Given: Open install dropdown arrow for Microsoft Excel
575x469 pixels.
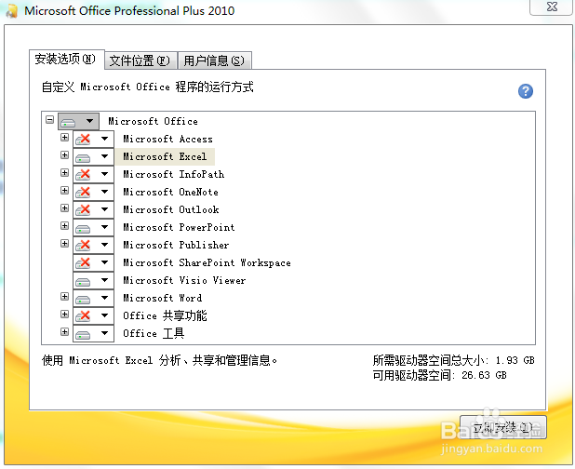Looking at the screenshot, I should [x=104, y=156].
